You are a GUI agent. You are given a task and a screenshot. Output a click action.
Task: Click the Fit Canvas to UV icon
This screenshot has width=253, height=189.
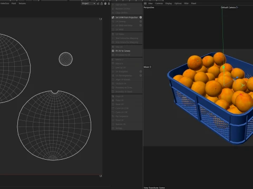coord(113,55)
